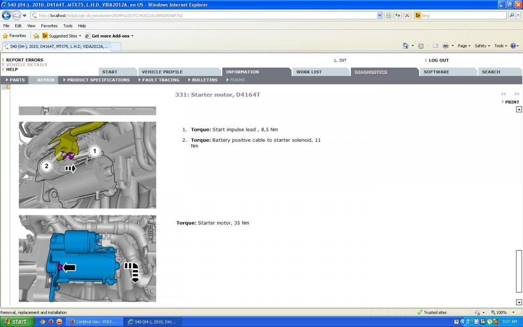
Task: Click the blue starter motor illustration
Action: coord(87,259)
